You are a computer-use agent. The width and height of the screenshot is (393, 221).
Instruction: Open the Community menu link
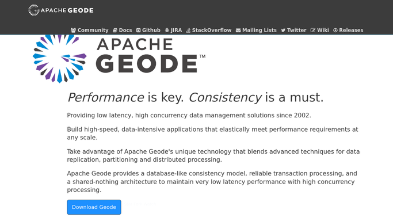pyautogui.click(x=93, y=31)
